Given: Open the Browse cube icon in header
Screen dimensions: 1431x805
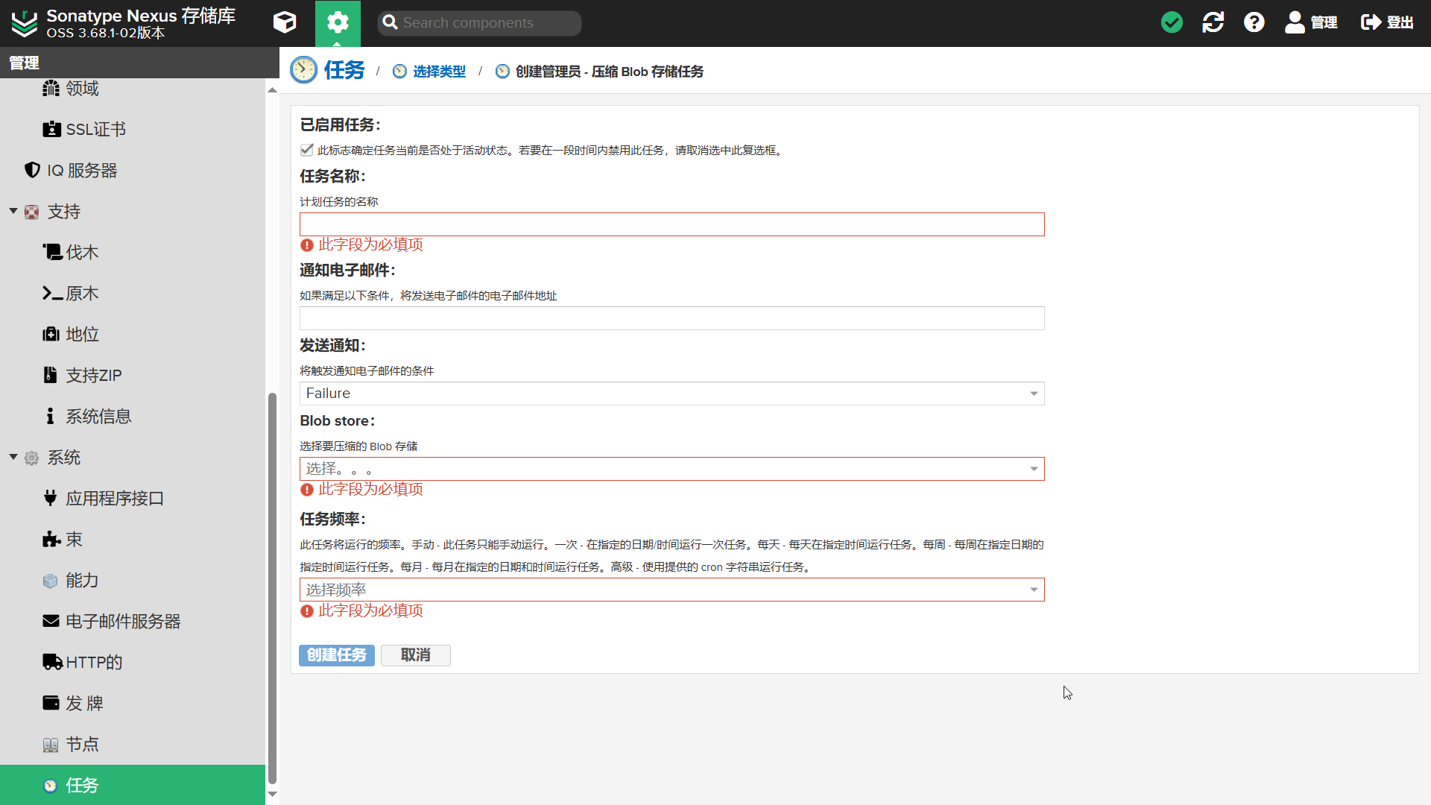Looking at the screenshot, I should (285, 22).
